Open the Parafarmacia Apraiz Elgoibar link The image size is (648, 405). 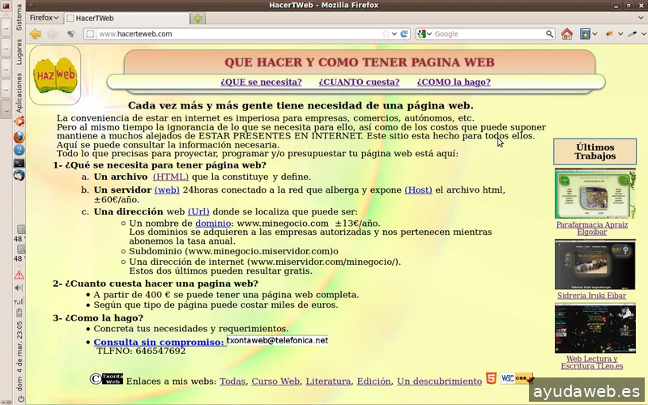point(592,228)
